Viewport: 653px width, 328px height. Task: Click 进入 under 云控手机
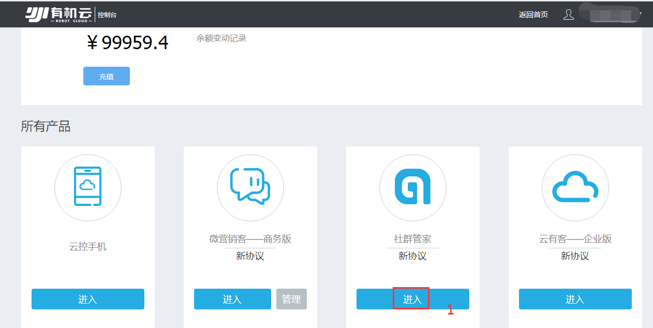coord(88,299)
